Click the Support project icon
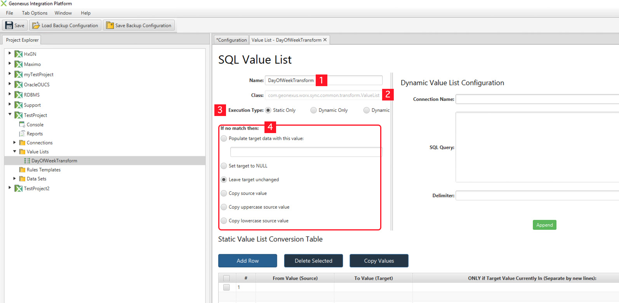The width and height of the screenshot is (619, 303). click(x=19, y=105)
